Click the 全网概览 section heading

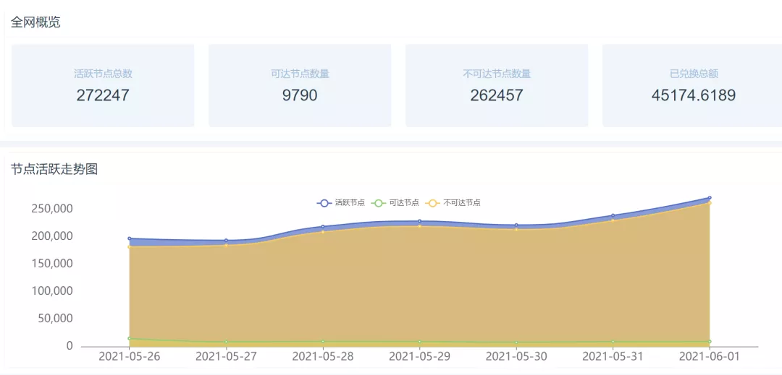coord(36,22)
